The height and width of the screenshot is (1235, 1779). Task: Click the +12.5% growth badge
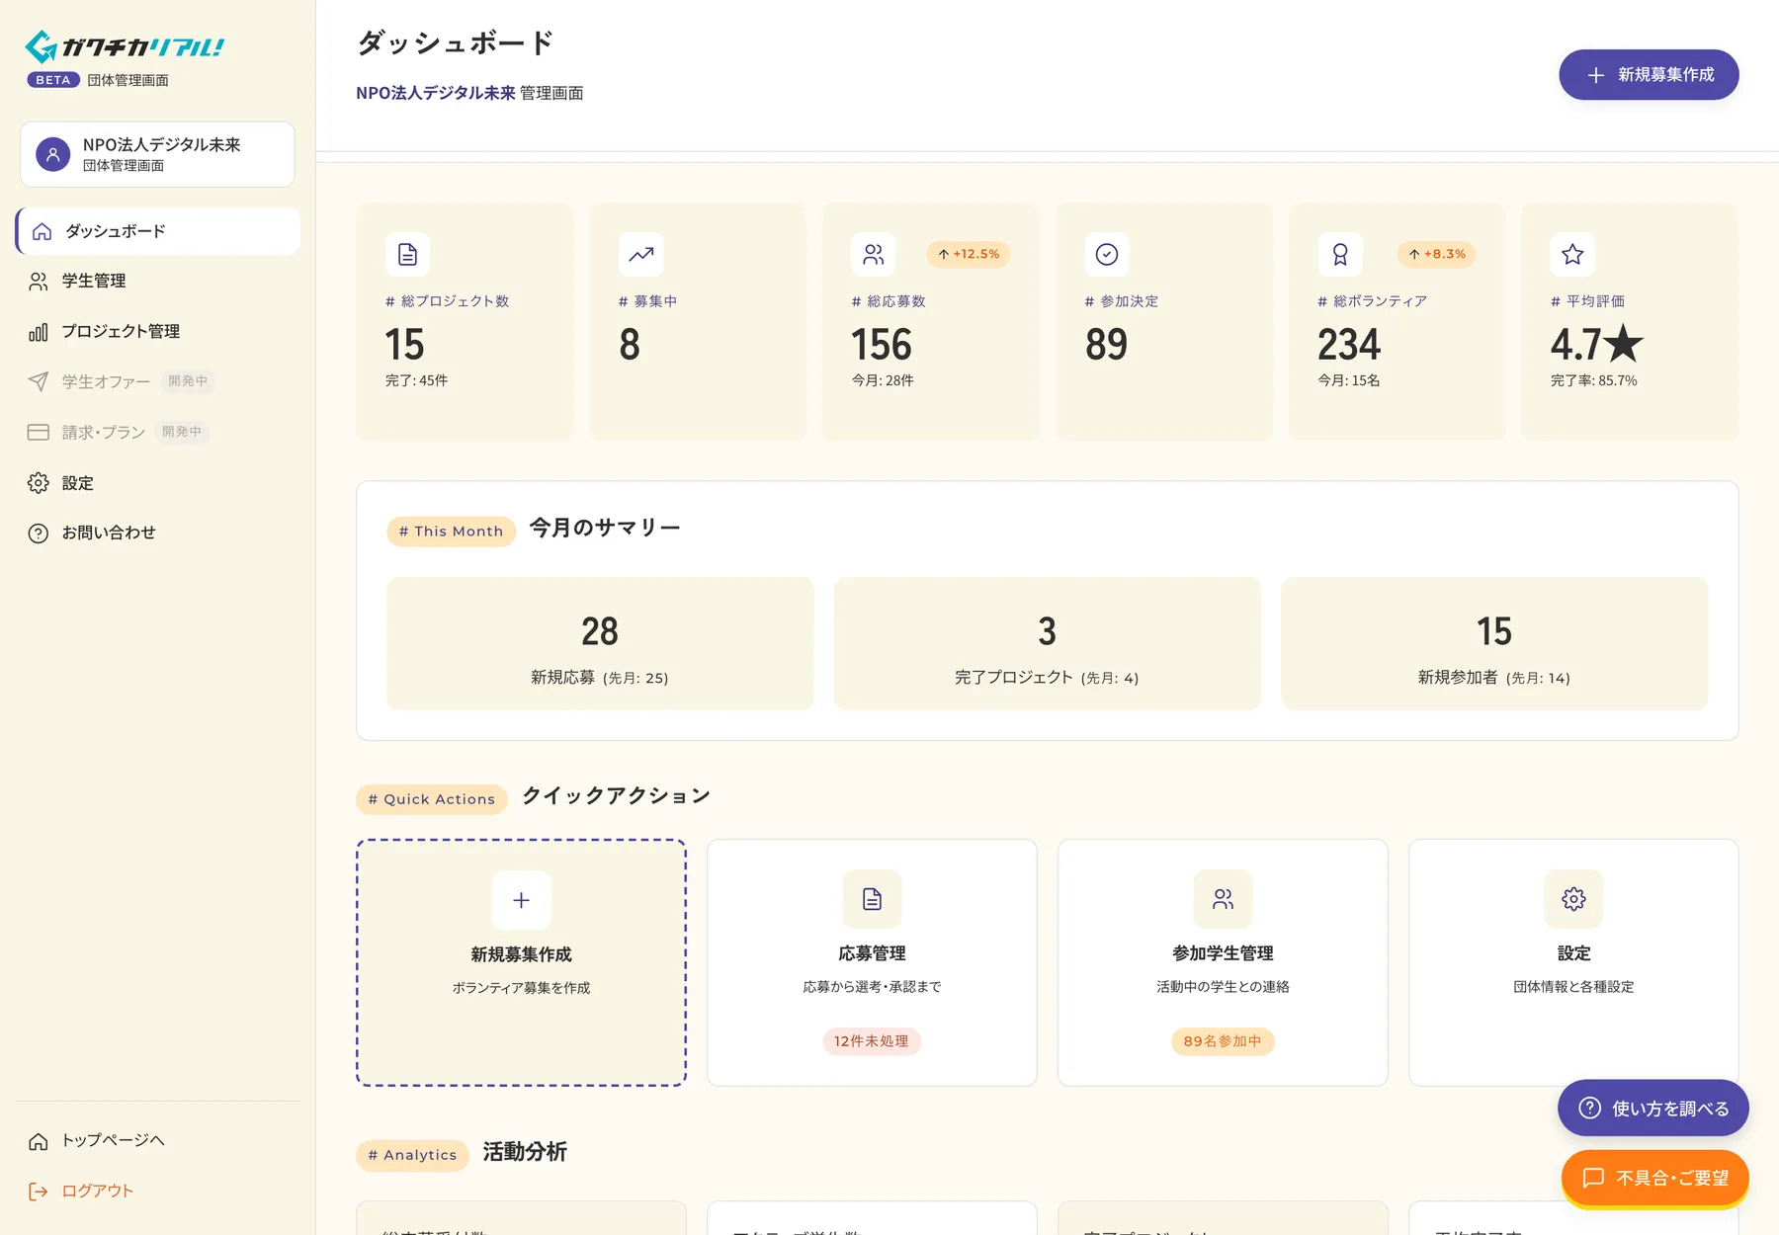click(x=969, y=254)
